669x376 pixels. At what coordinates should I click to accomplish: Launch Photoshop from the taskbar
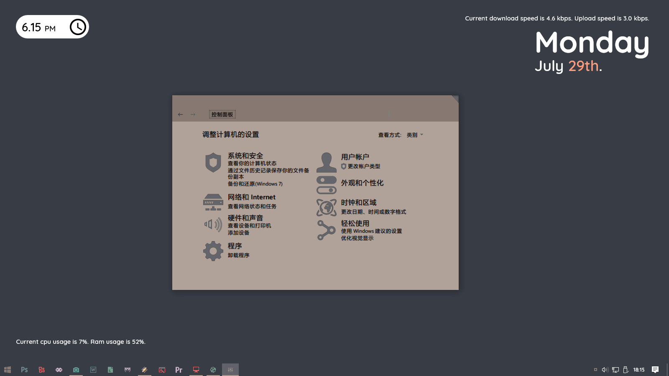[x=24, y=370]
